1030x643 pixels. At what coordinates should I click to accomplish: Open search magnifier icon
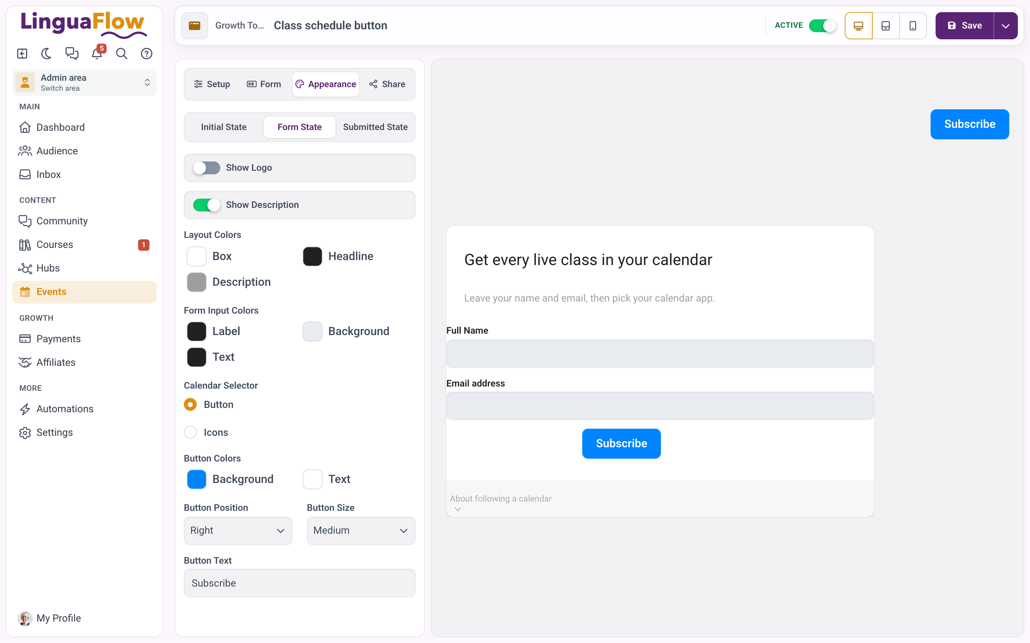coord(122,54)
